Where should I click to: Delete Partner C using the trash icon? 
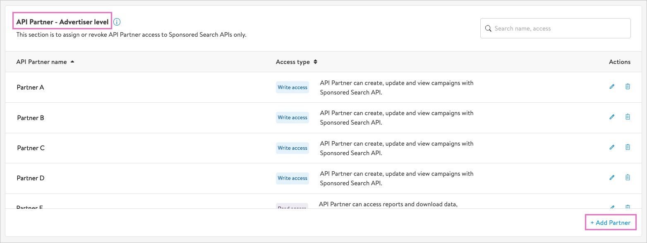[x=628, y=147]
